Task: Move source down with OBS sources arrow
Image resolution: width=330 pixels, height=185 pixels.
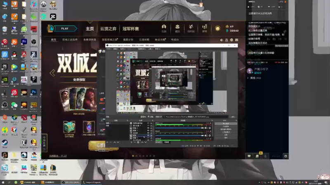Action: point(146,142)
